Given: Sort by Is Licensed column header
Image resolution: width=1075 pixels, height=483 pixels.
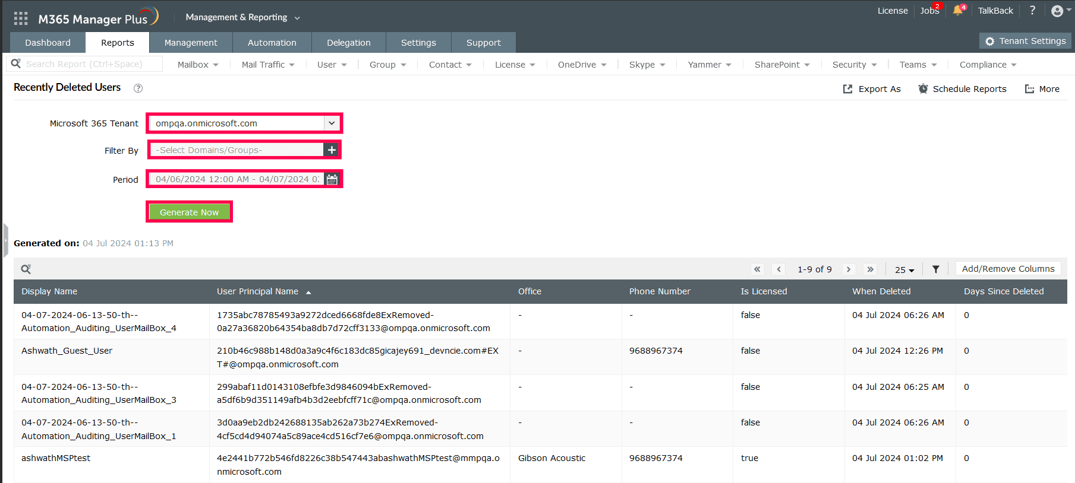Looking at the screenshot, I should 764,291.
